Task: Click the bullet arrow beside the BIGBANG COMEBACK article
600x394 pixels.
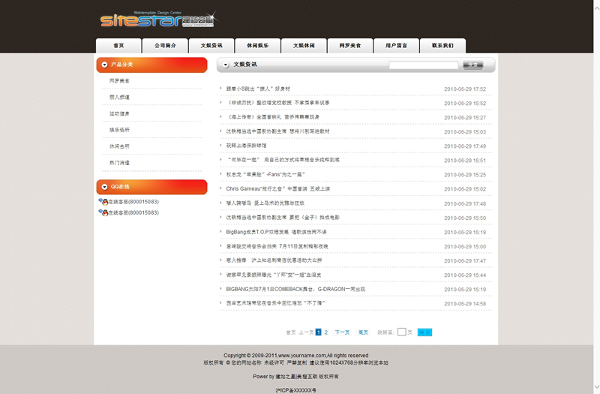Action: pos(221,289)
